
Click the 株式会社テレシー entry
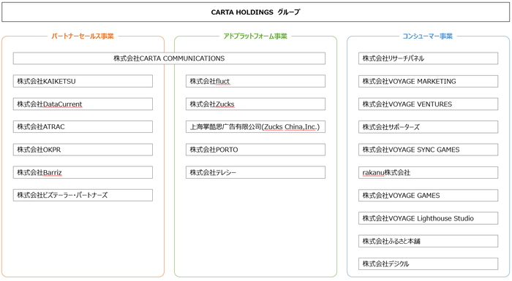point(256,172)
